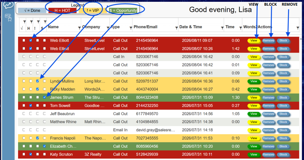This screenshot has width=304, height=160.
Task: Sort by the Company column header
Action: [x=91, y=27]
